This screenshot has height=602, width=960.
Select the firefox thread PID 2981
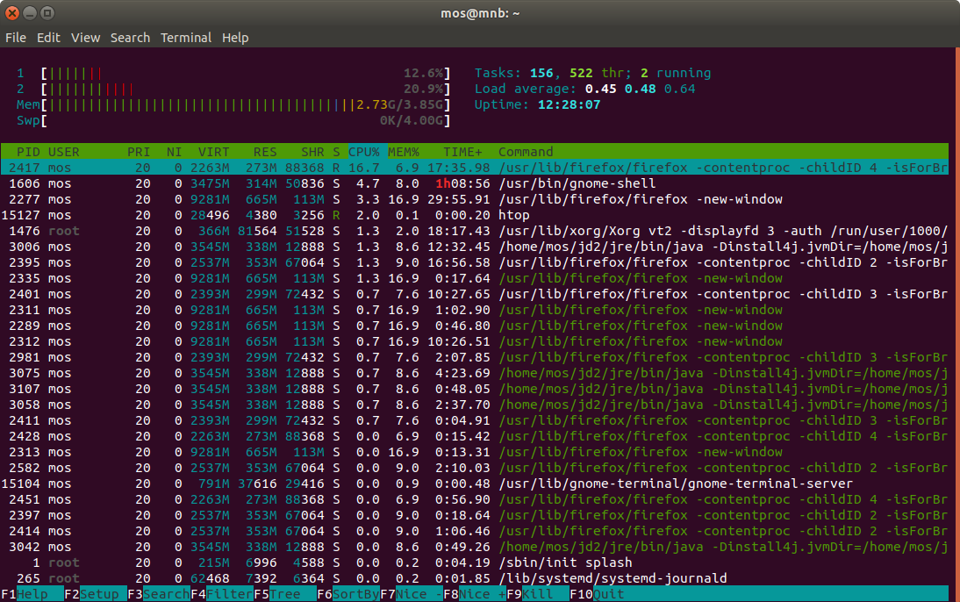475,358
